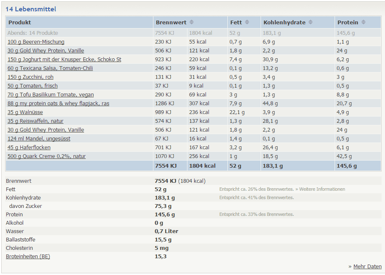This screenshot has height=275, width=385.
Task: Click Weitere Informationen next to Fett
Action: pyautogui.click(x=322, y=189)
